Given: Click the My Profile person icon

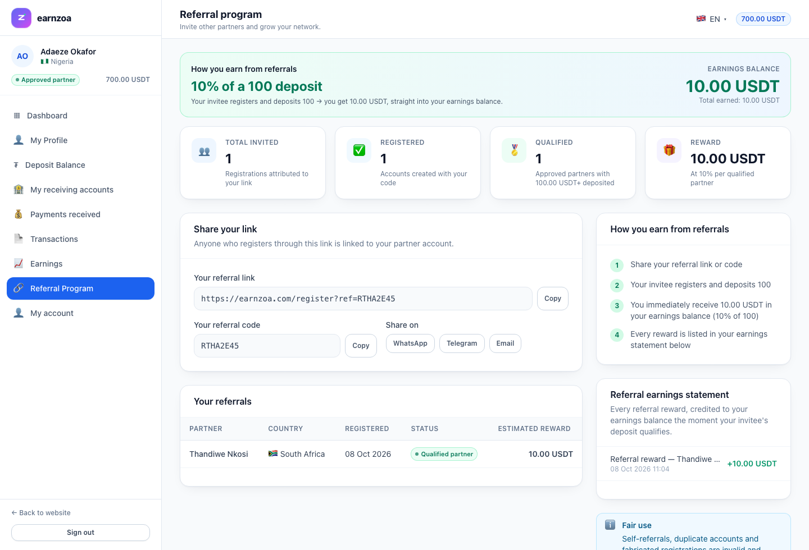Looking at the screenshot, I should point(19,140).
